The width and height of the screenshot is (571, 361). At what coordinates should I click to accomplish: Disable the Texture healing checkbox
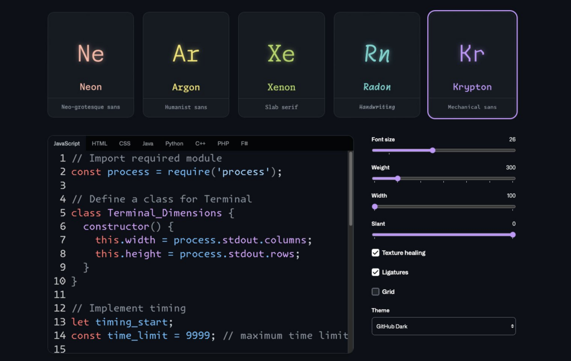[x=376, y=253]
